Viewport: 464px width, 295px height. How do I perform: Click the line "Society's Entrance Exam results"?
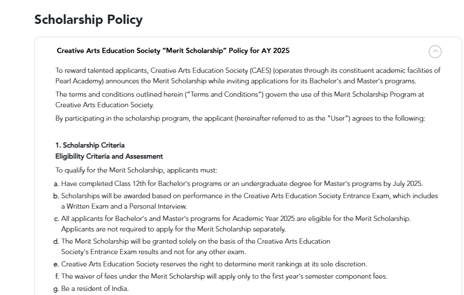pos(153,252)
